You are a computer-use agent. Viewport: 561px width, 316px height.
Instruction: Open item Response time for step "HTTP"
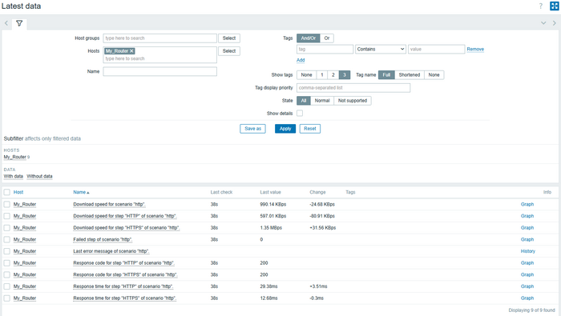(x=123, y=286)
